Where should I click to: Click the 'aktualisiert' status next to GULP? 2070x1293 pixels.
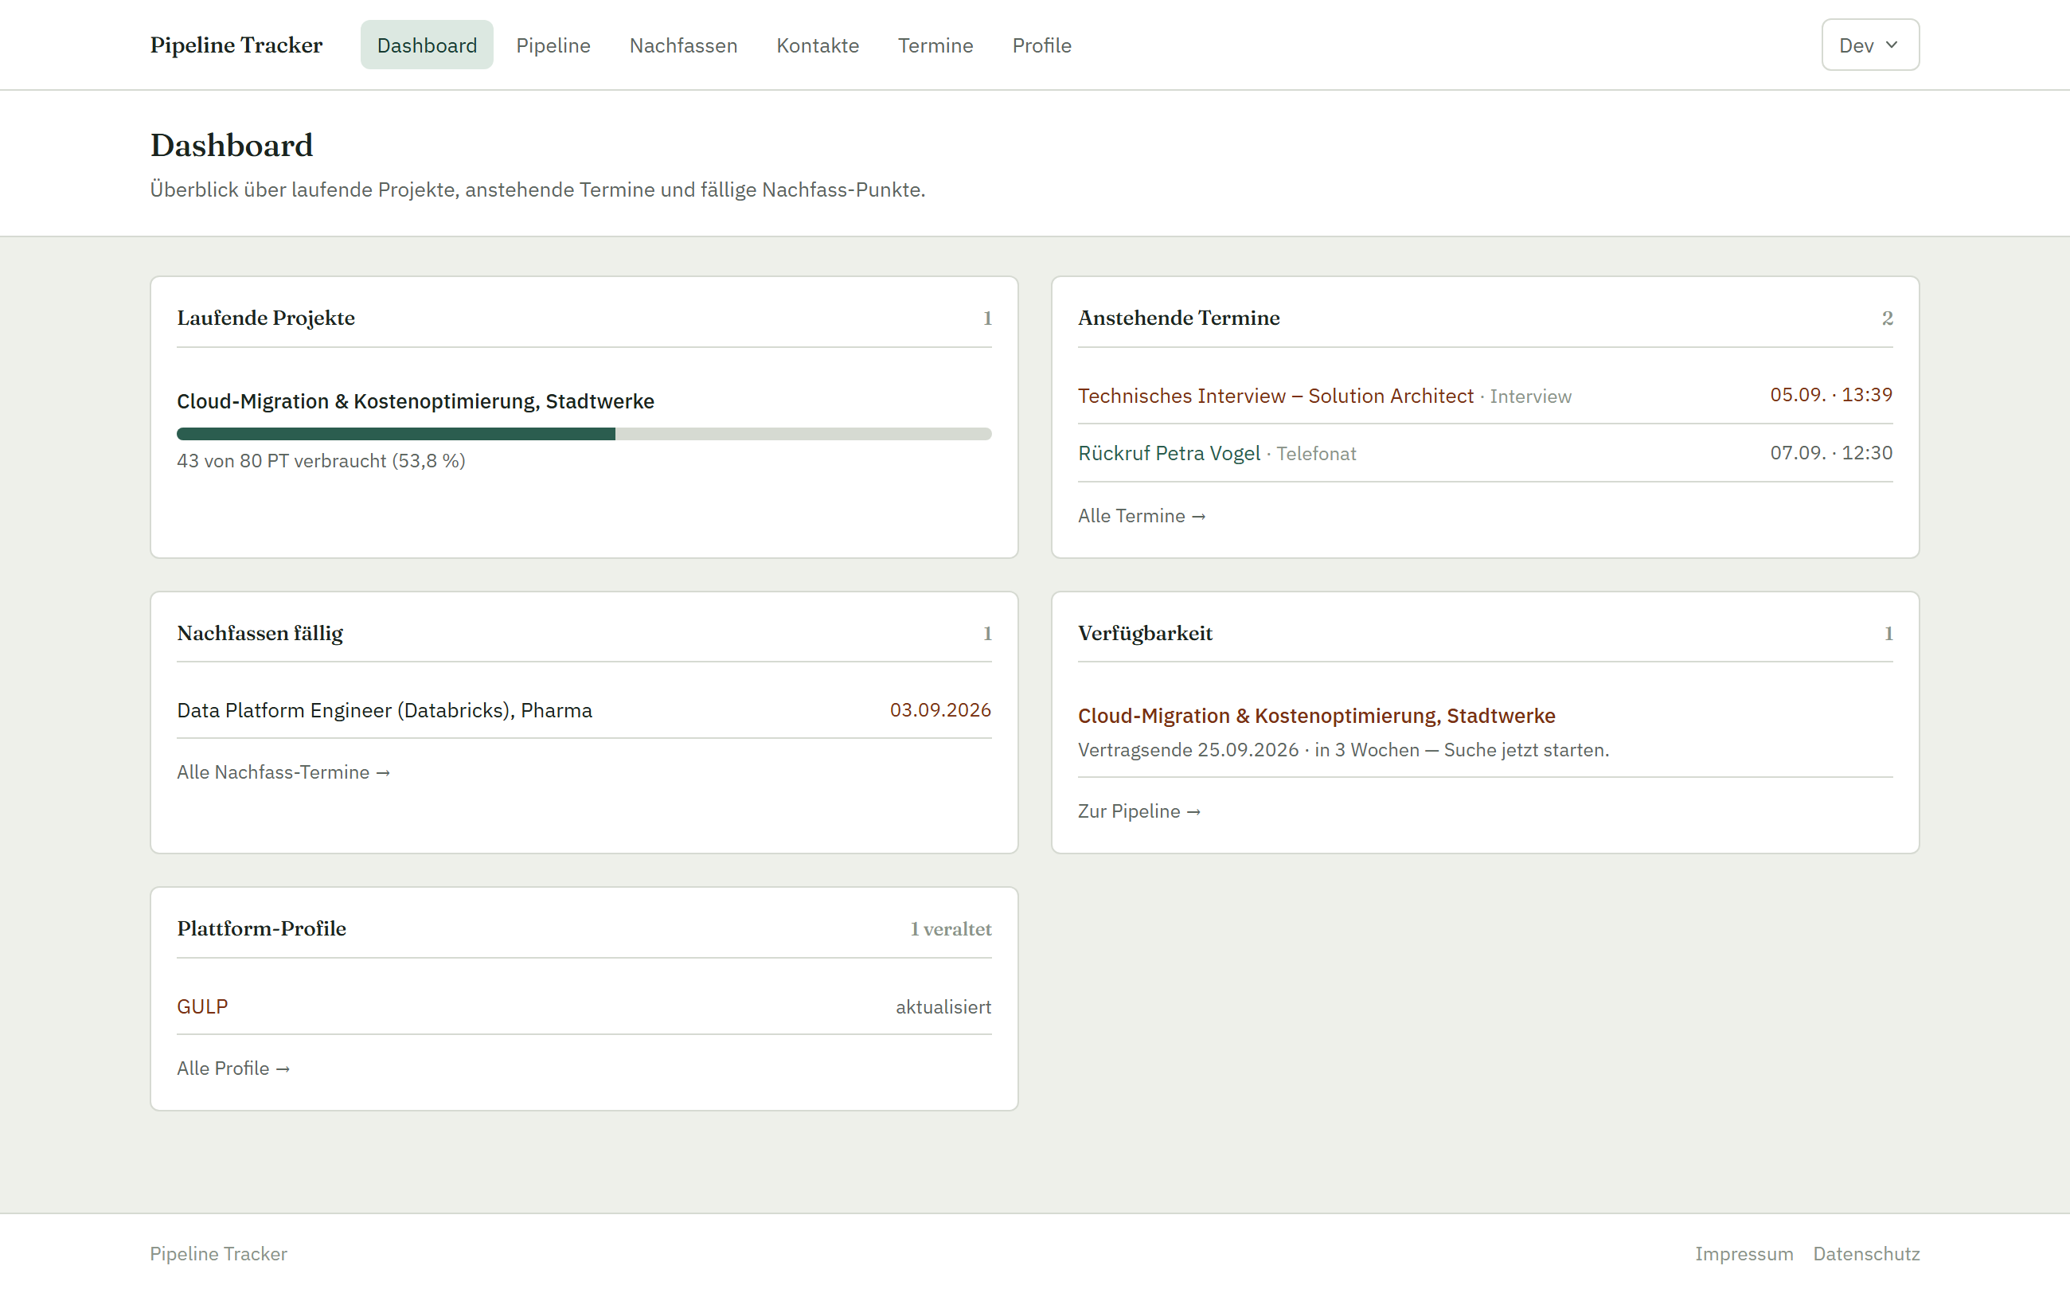click(x=943, y=1006)
